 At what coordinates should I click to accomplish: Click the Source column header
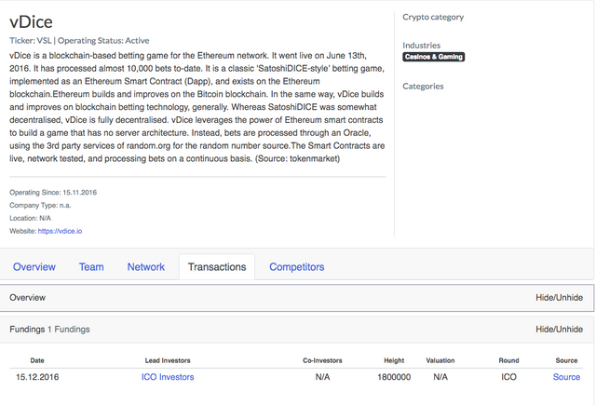point(566,360)
